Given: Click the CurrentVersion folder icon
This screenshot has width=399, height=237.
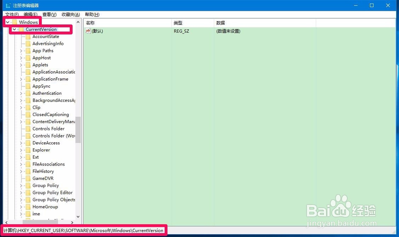Looking at the screenshot, I should pyautogui.click(x=22, y=30).
